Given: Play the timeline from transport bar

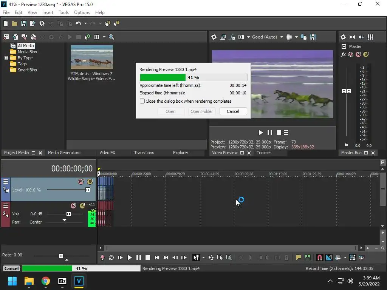Looking at the screenshot, I should pyautogui.click(x=129, y=258).
